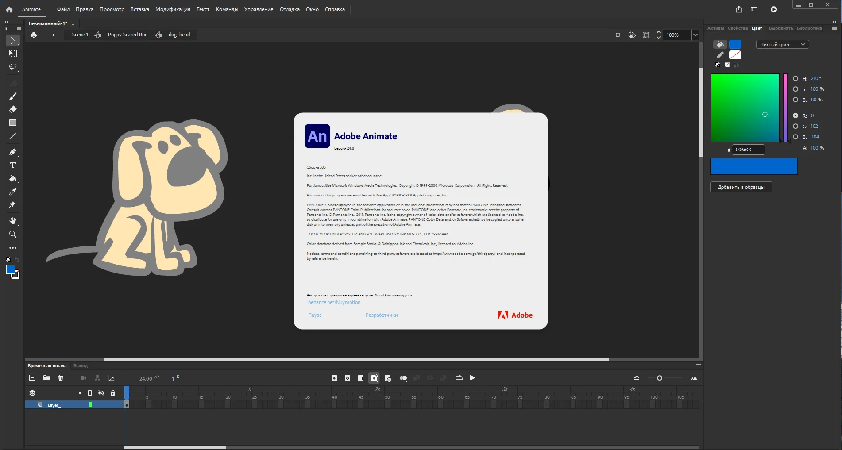This screenshot has height=450, width=842.
Task: Toggle hide all layers eye icon
Action: click(x=101, y=393)
